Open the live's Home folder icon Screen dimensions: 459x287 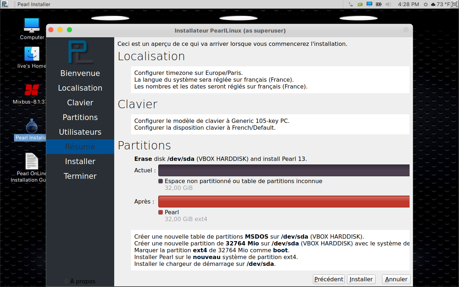click(32, 54)
